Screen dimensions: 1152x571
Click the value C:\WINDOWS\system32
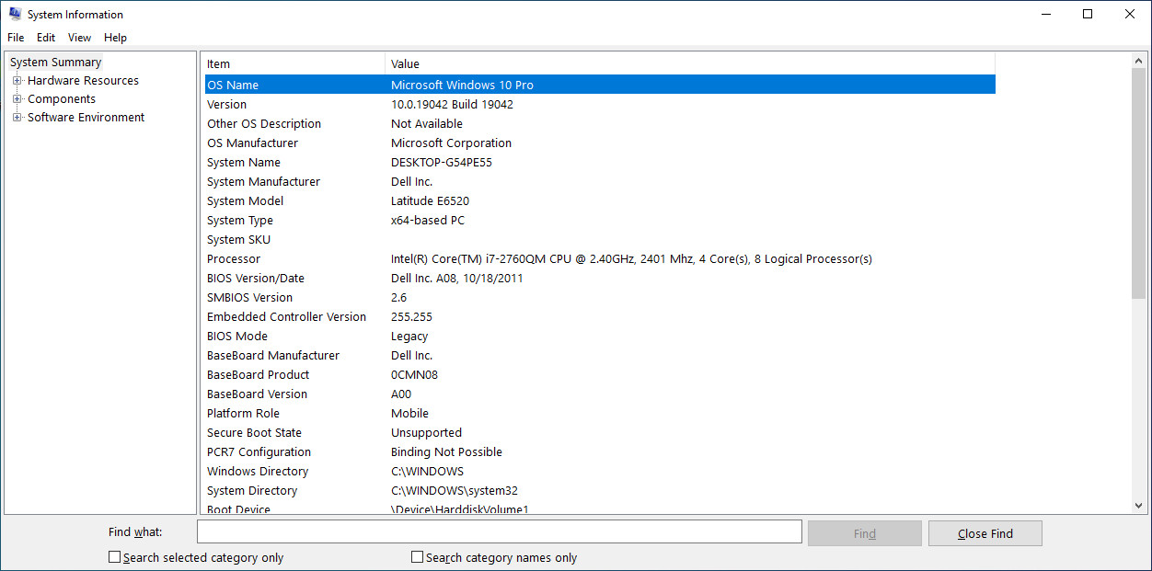[x=455, y=490]
